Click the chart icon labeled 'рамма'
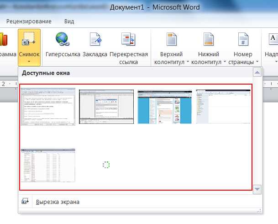Screen dimensions: 278x224 [4, 39]
